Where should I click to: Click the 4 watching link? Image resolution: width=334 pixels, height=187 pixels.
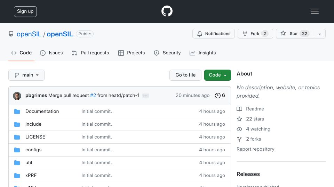click(x=254, y=129)
